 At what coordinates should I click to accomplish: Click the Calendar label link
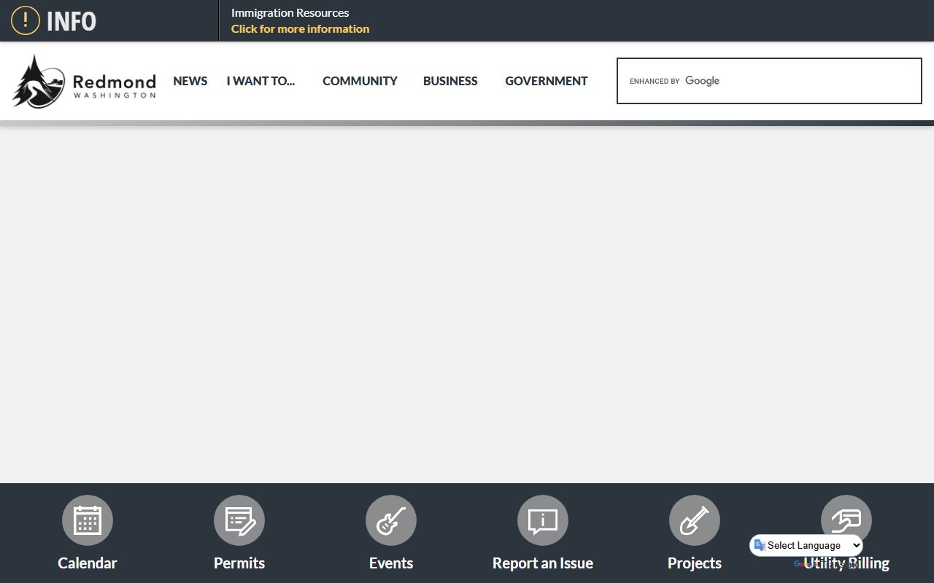pyautogui.click(x=88, y=563)
